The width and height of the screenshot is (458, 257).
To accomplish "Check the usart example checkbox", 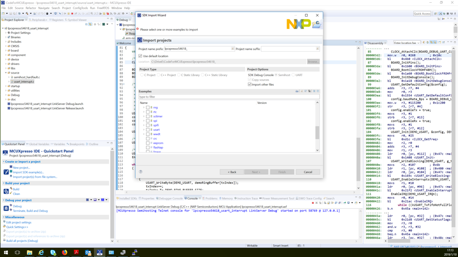I will coord(148,130).
